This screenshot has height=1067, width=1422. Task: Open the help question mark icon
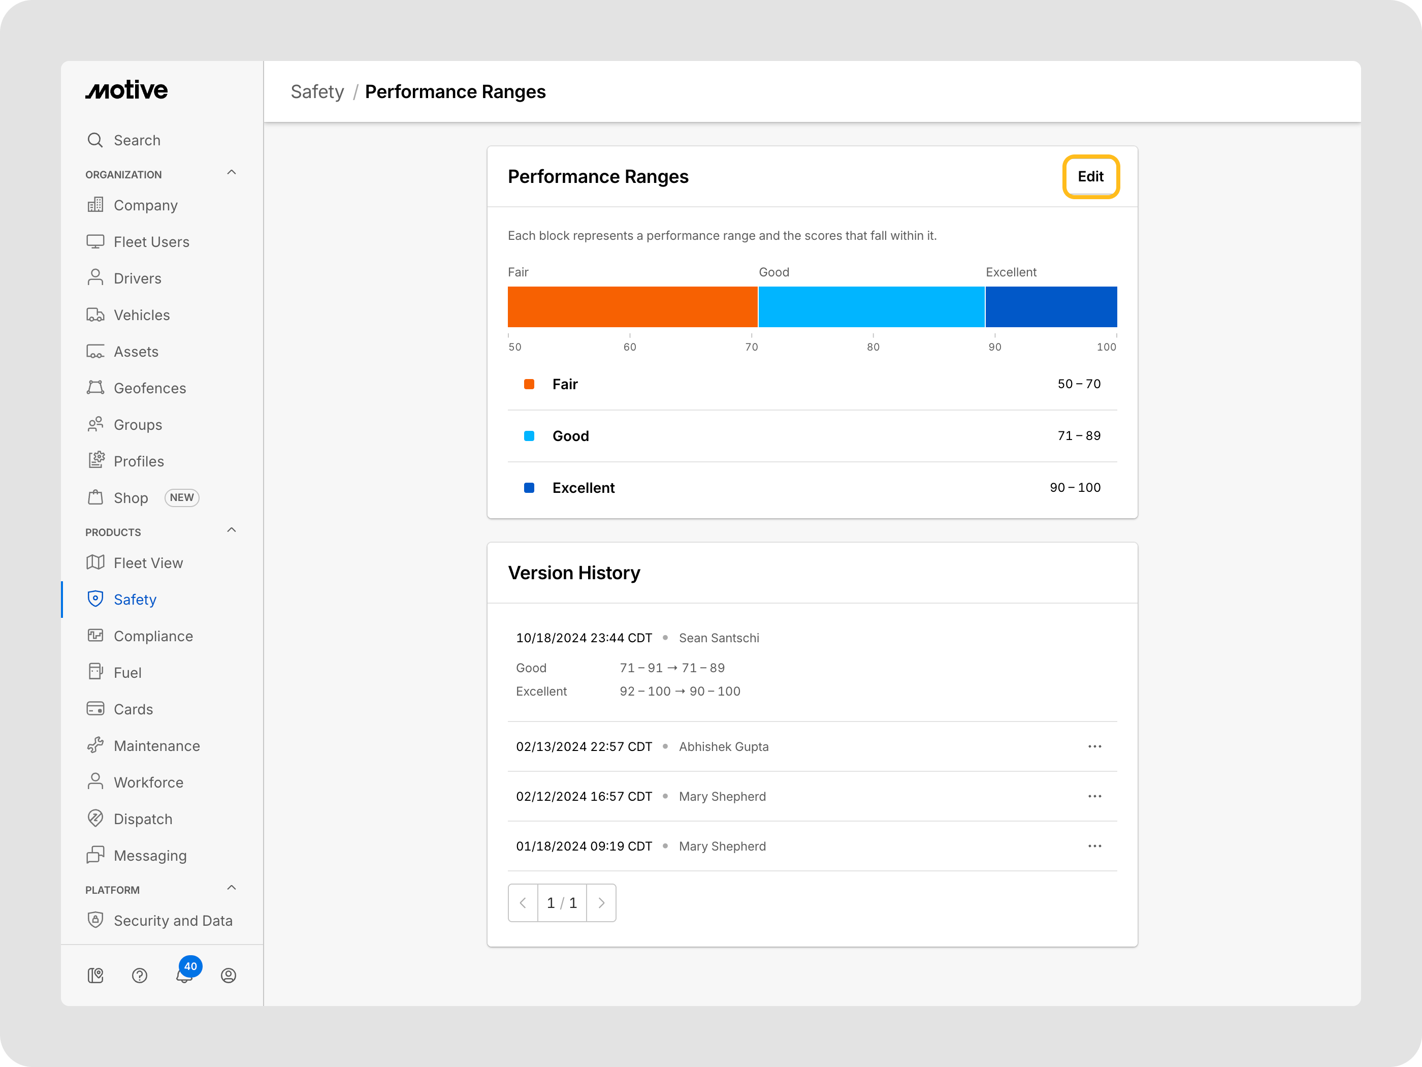tap(140, 975)
